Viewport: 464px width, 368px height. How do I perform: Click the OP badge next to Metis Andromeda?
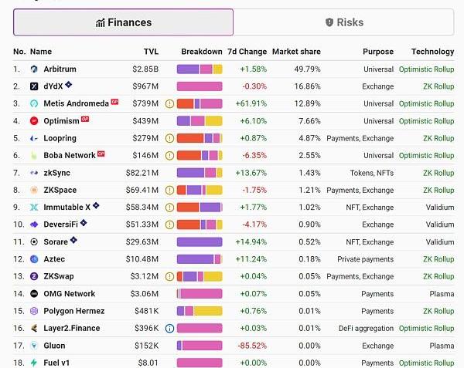tap(114, 102)
